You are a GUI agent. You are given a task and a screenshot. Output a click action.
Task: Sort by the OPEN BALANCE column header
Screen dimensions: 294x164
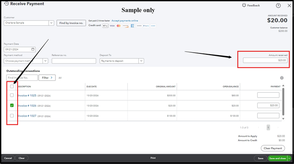coord(231,86)
